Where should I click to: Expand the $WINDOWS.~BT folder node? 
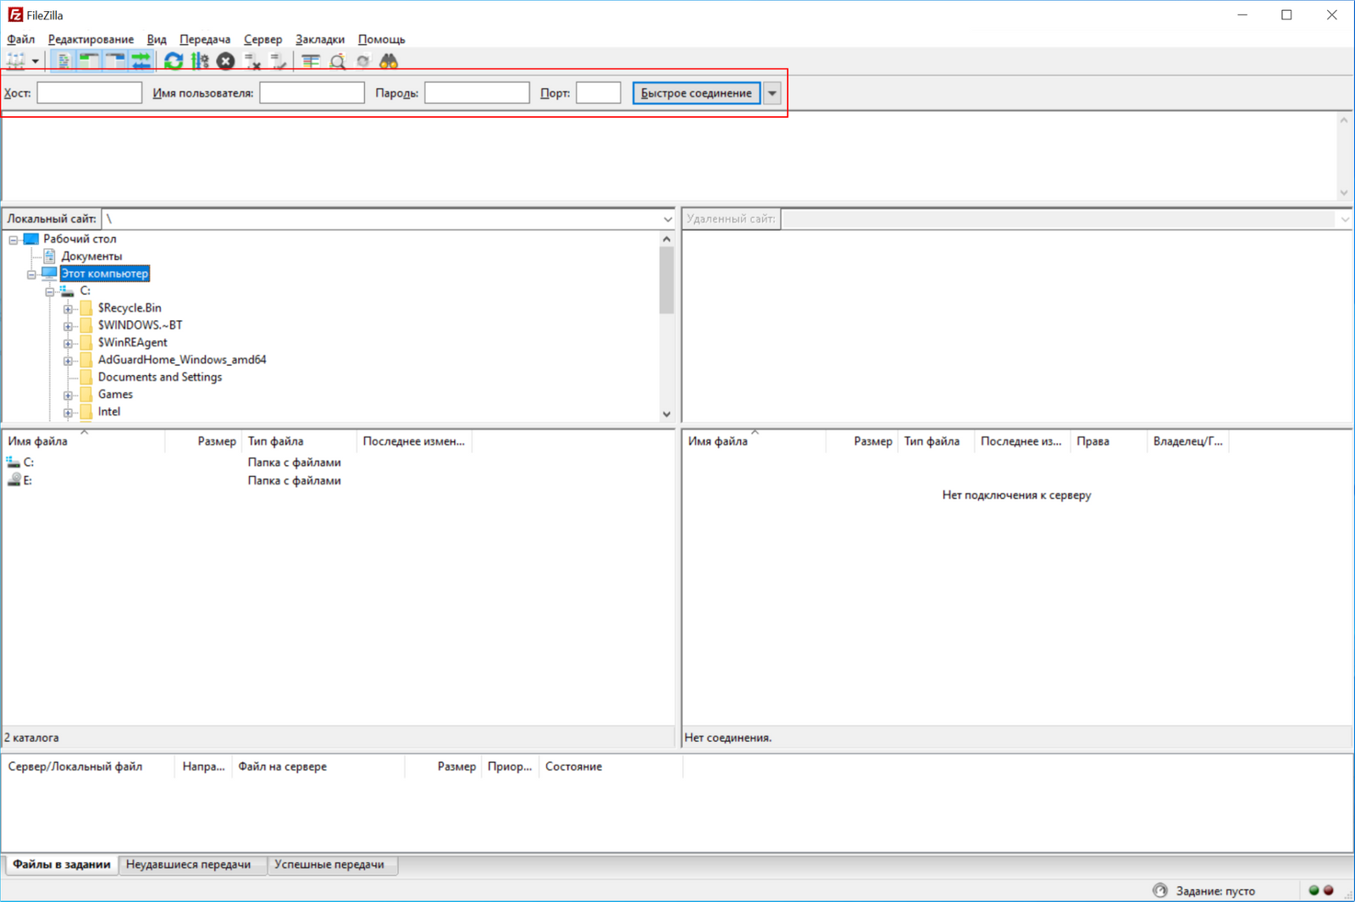point(68,326)
